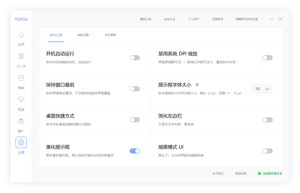Click the question mark beside 提示框字体大小

click(x=197, y=85)
